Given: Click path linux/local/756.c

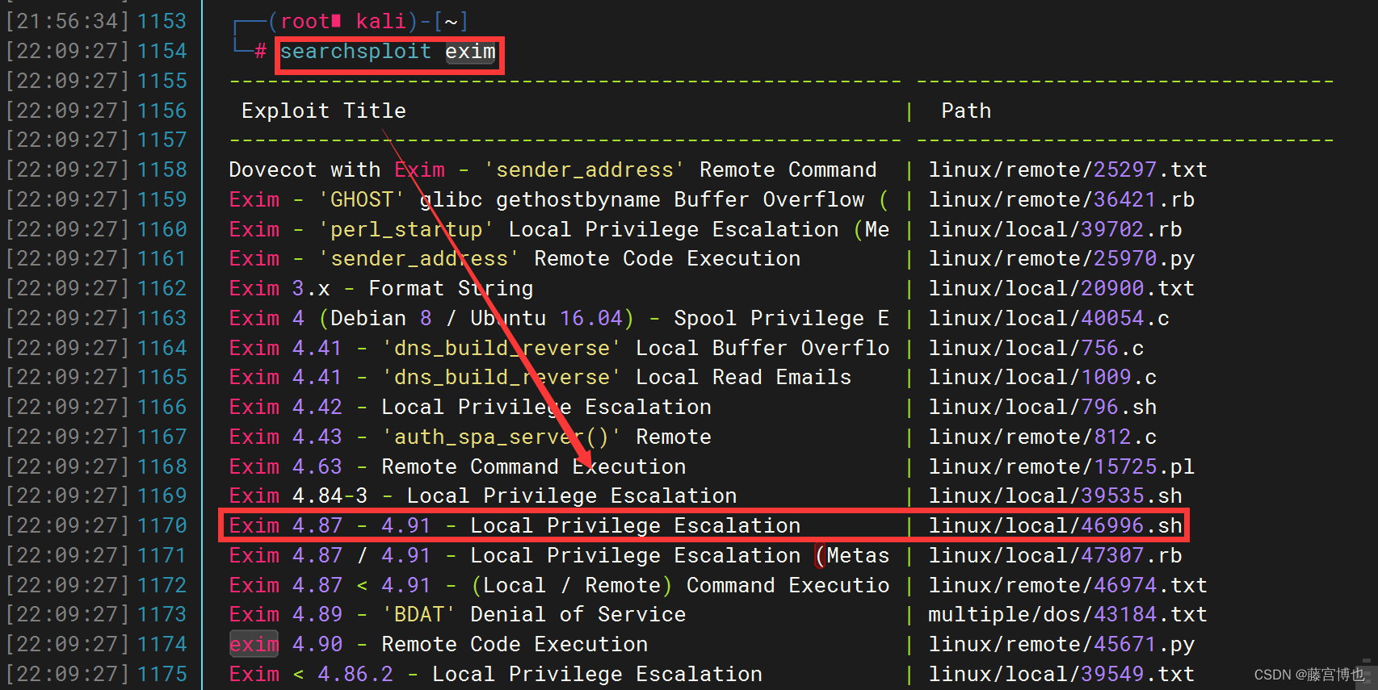Looking at the screenshot, I should click(x=1036, y=348).
